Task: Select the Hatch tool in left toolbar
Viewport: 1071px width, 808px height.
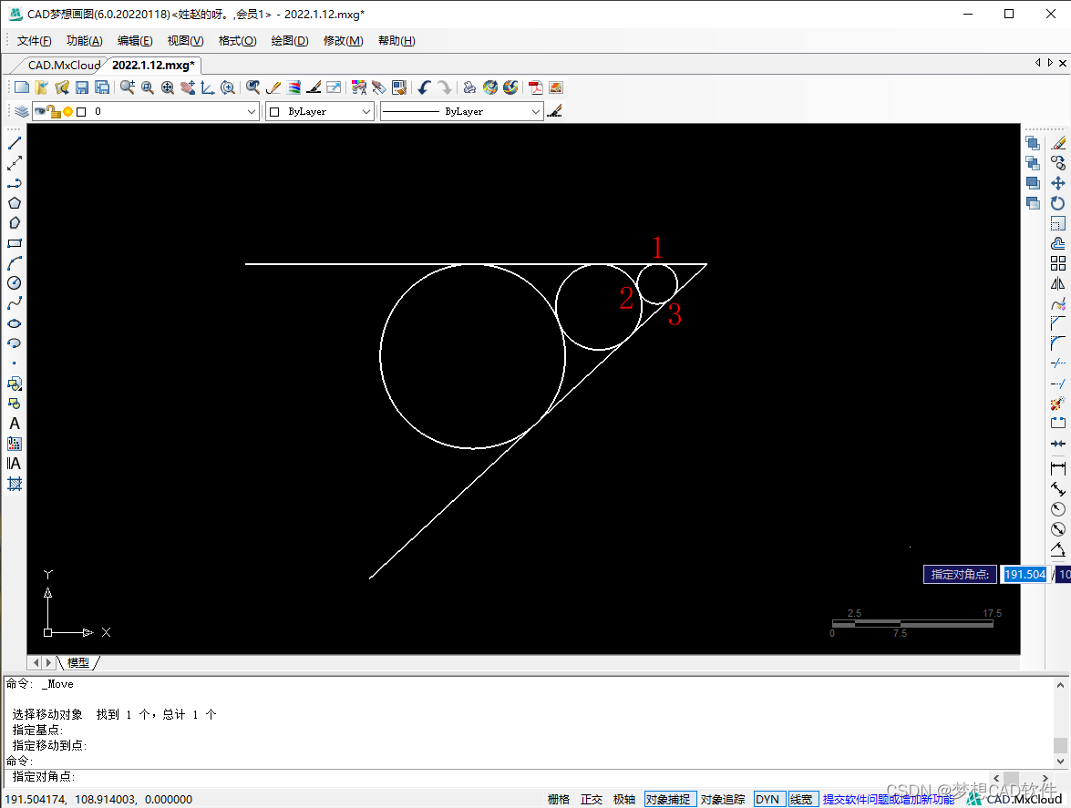Action: click(x=15, y=484)
